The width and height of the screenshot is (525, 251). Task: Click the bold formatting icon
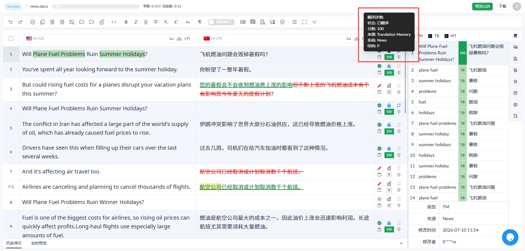click(126, 22)
